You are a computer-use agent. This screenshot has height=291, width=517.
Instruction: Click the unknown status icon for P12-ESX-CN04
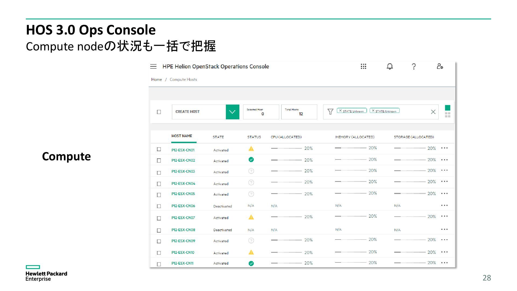251,183
